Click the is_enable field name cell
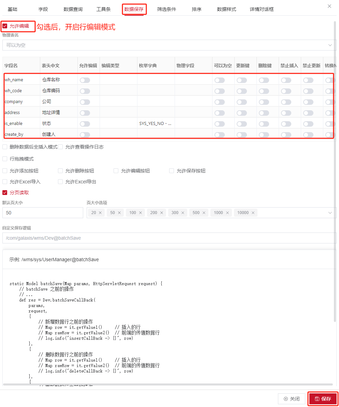339x407 pixels. click(22, 123)
